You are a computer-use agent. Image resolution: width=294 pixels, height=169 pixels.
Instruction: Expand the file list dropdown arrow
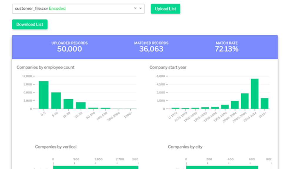tap(141, 9)
